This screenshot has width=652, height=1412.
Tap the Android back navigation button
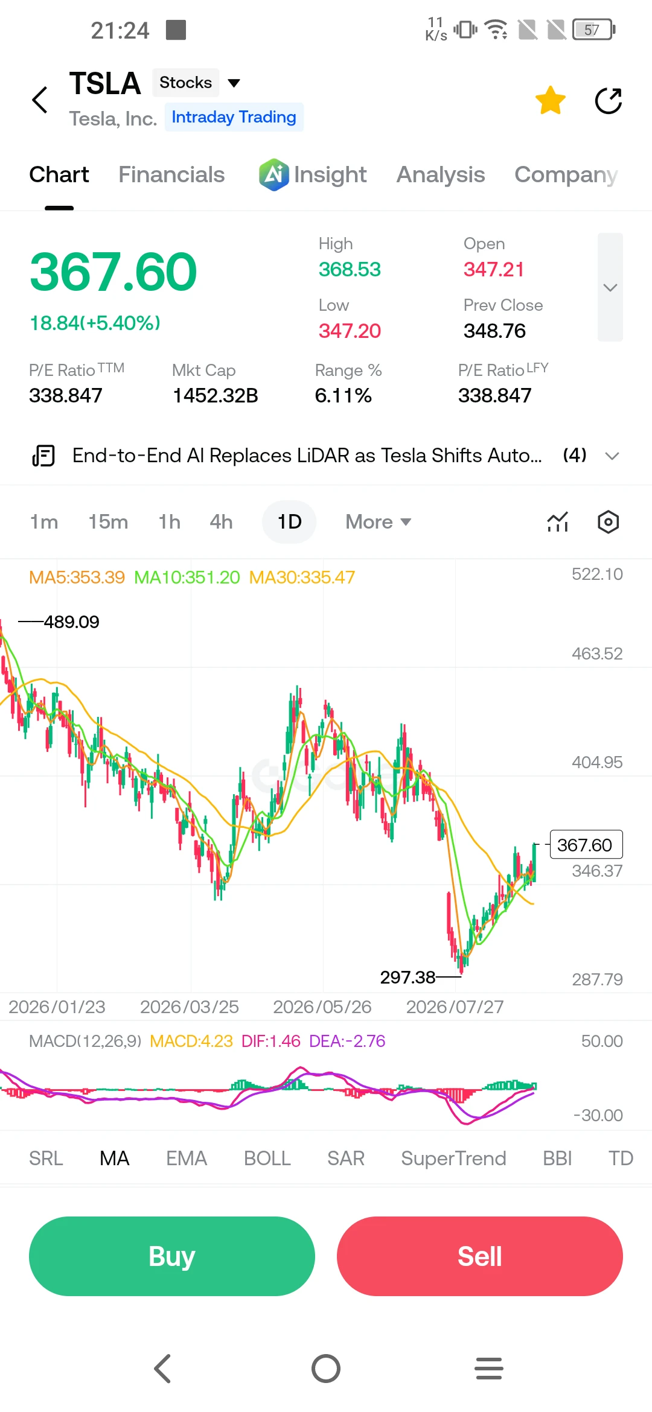coord(163,1369)
